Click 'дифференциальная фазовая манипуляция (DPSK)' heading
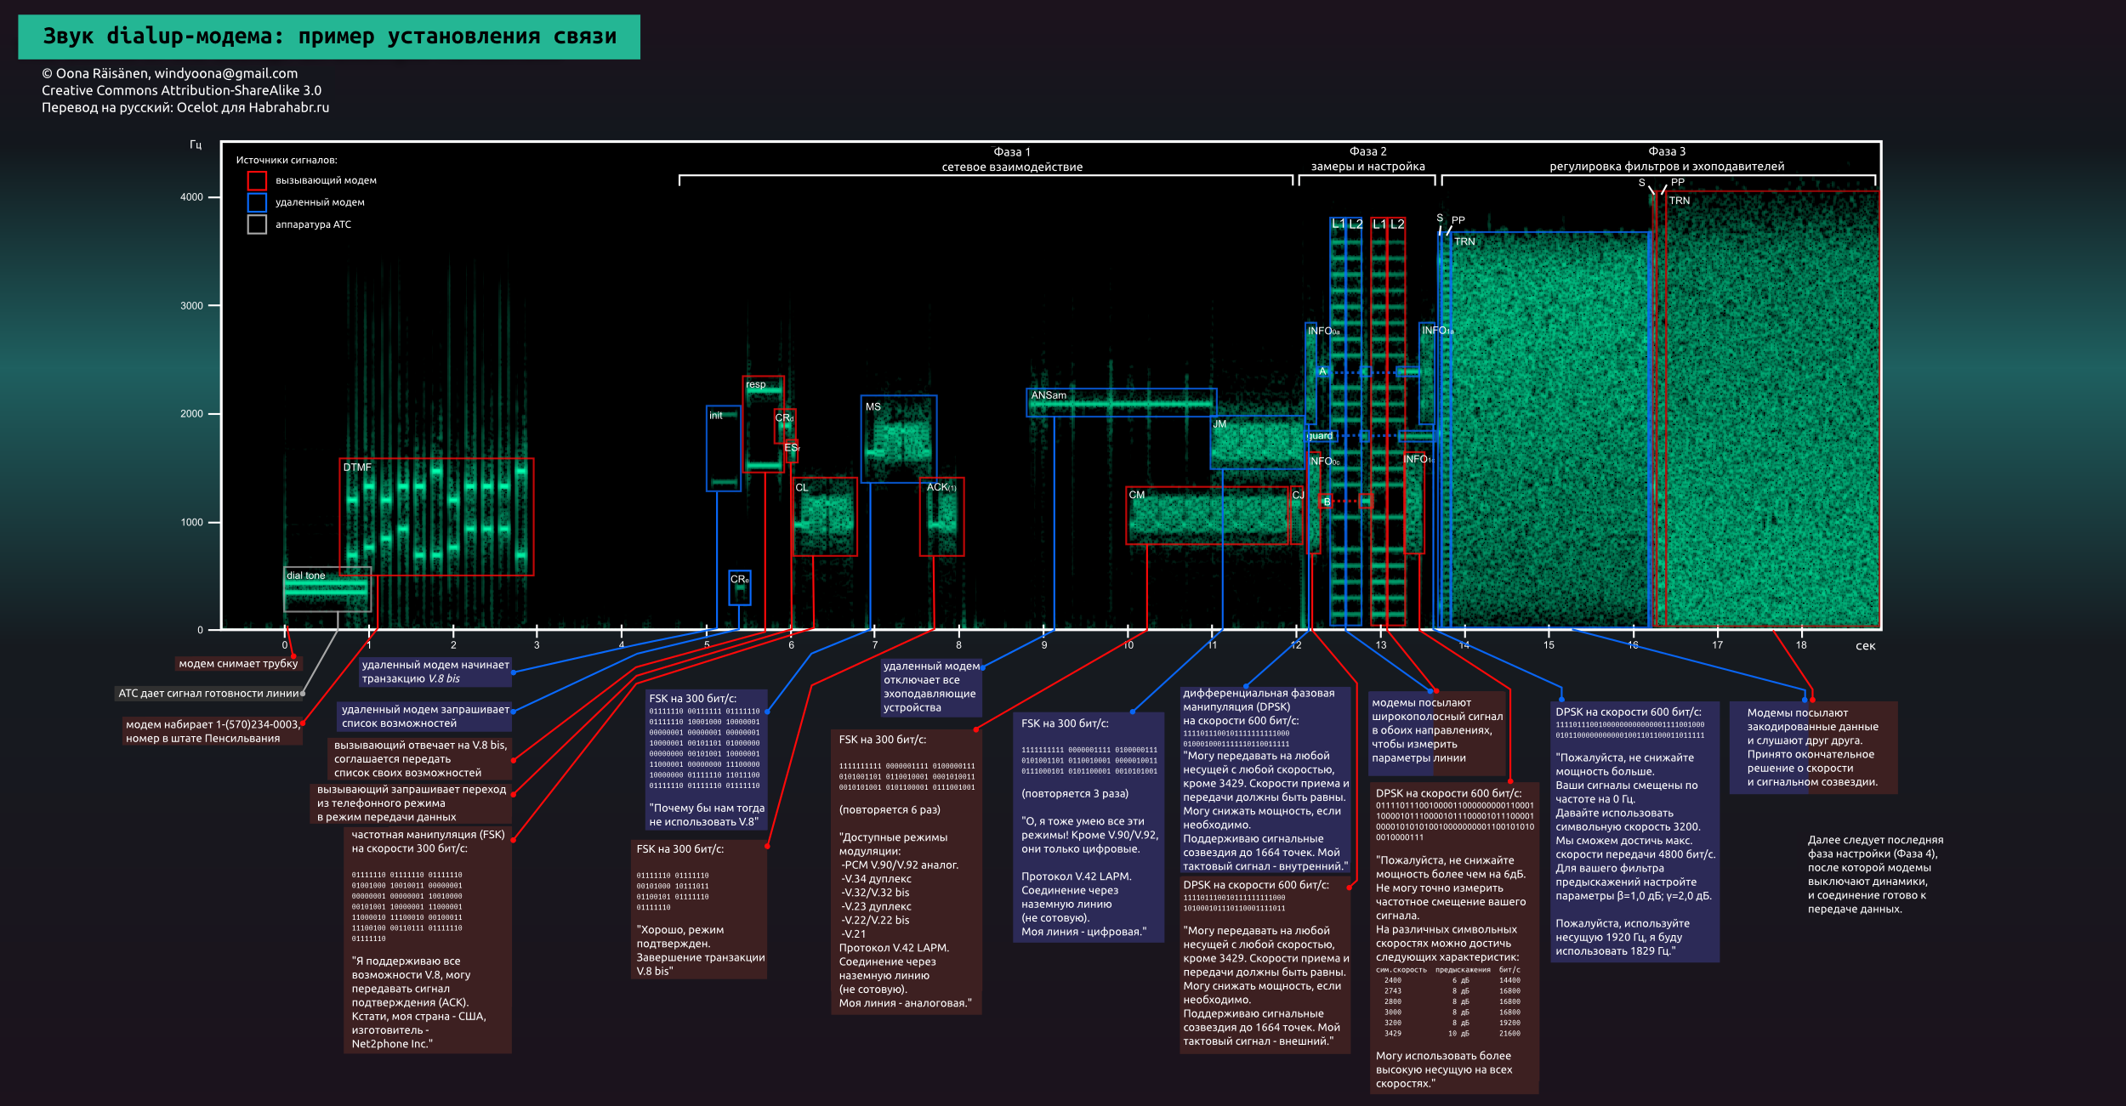 (x=1259, y=700)
